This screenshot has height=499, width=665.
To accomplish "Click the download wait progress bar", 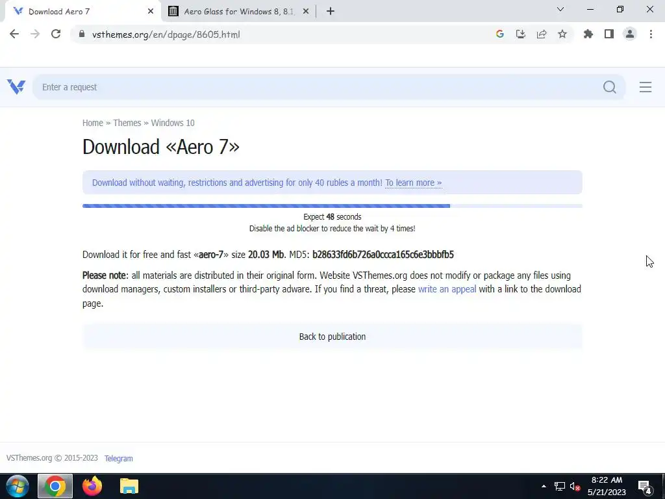I will (332, 206).
